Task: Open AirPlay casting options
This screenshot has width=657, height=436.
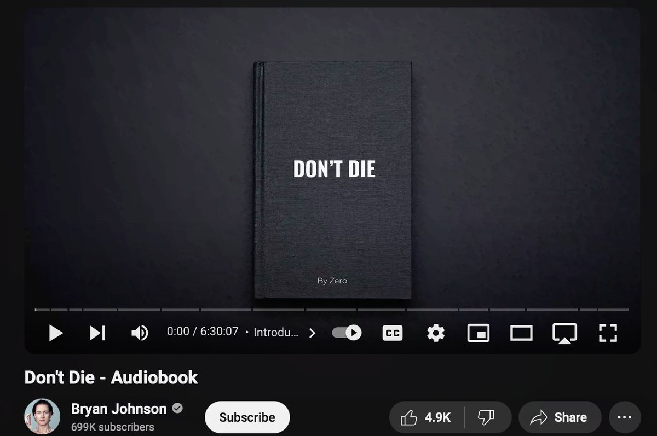Action: click(x=564, y=333)
